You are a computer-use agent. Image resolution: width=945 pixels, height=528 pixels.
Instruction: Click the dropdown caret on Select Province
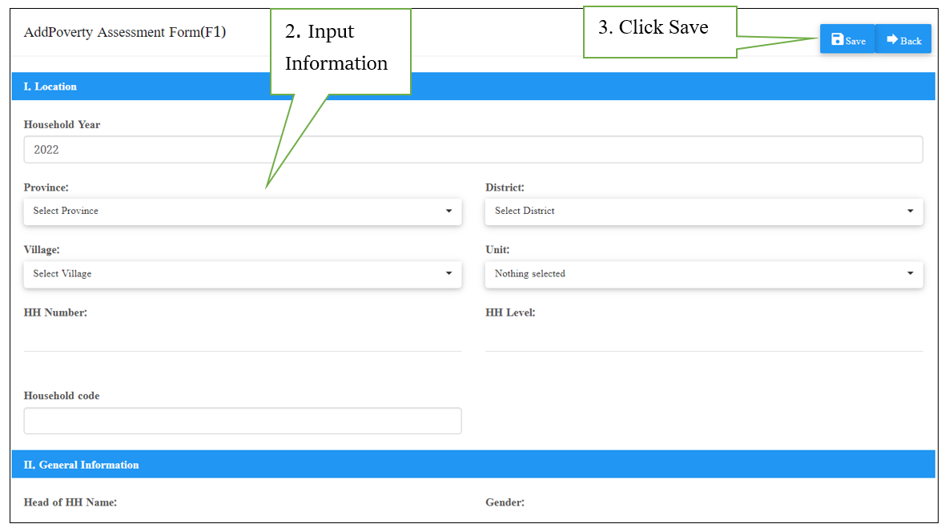click(448, 212)
